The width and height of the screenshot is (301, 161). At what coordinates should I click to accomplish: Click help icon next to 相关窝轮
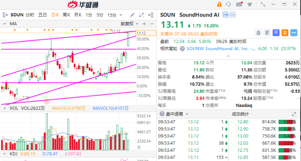coord(182,49)
